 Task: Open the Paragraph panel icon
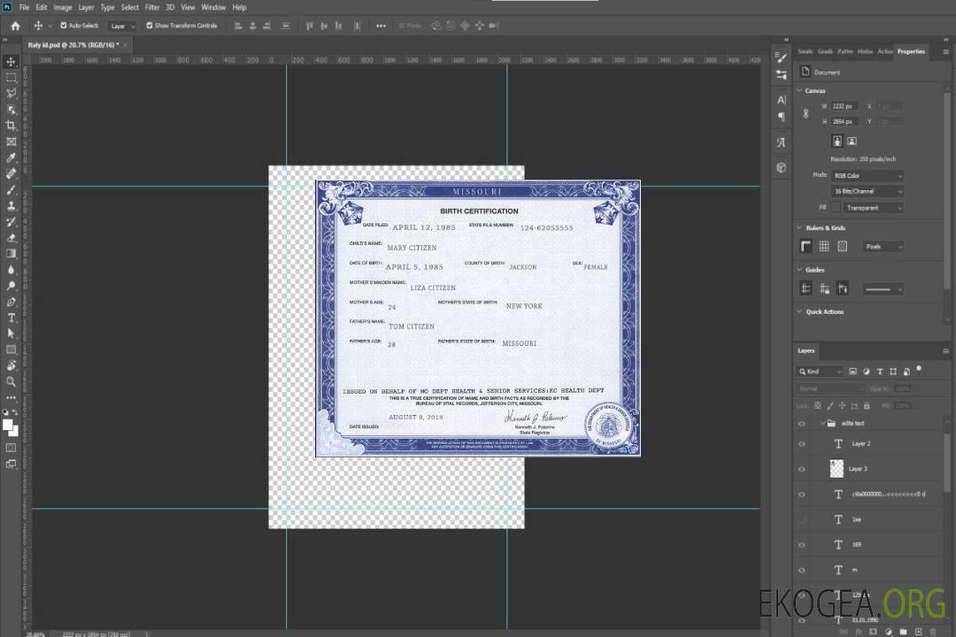click(782, 117)
